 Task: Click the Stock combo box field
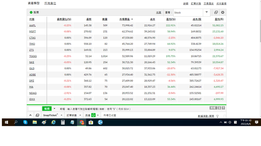click(188, 13)
